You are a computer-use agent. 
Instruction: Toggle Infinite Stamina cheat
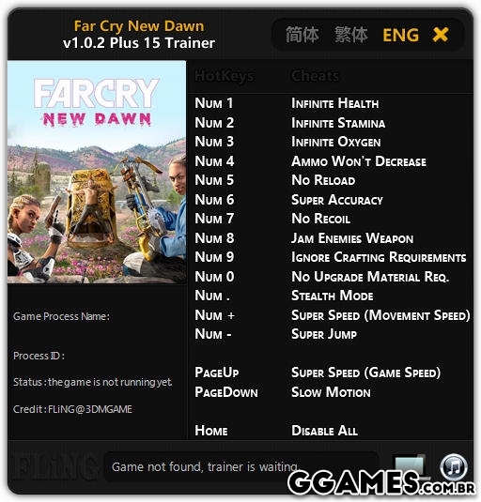tap(338, 123)
